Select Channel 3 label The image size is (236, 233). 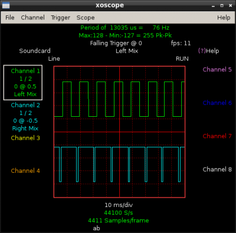(x=25, y=138)
